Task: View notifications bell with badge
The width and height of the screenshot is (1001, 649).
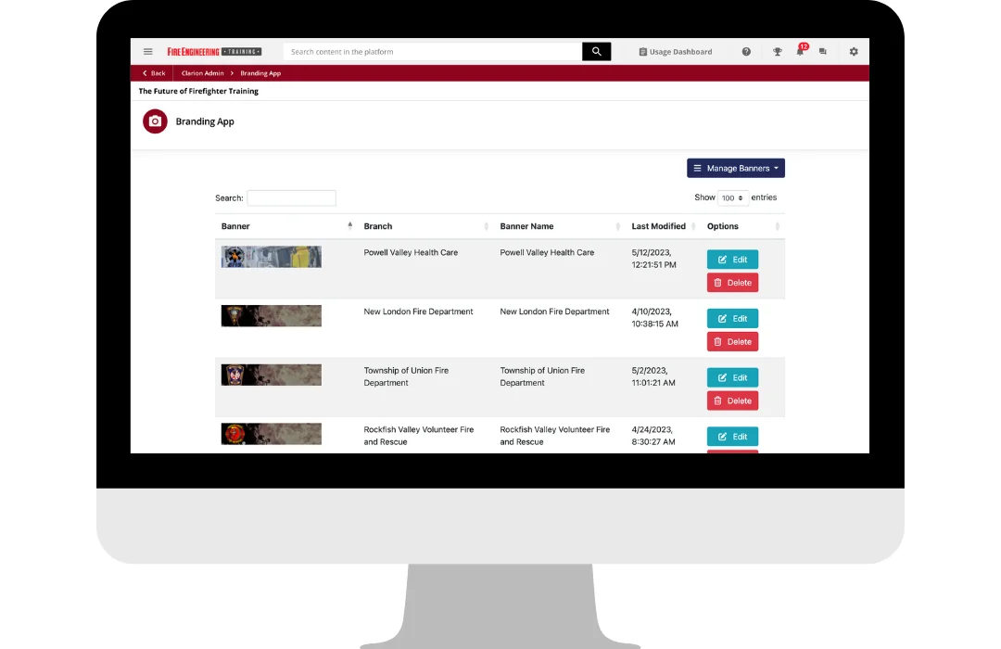Action: (x=800, y=52)
